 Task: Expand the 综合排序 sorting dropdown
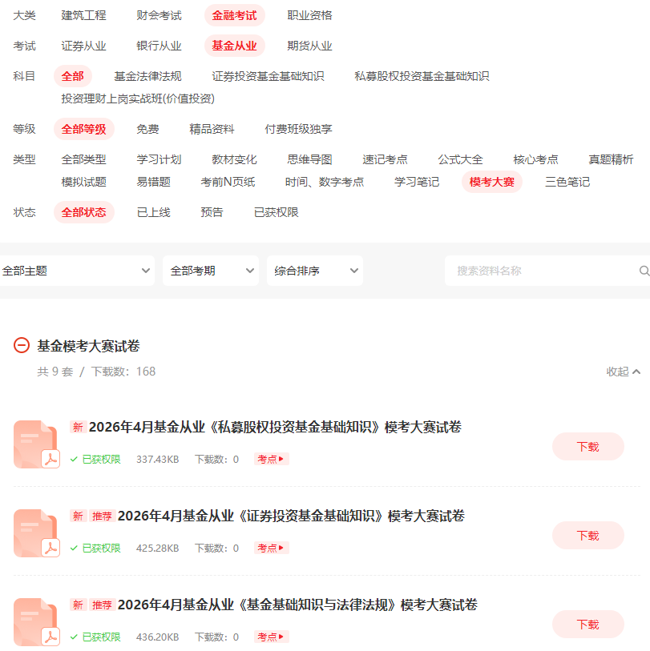[314, 271]
